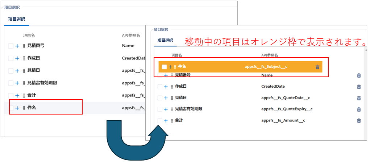
Task: Click the trash icon on the orange 件名 row
Action: [x=317, y=67]
